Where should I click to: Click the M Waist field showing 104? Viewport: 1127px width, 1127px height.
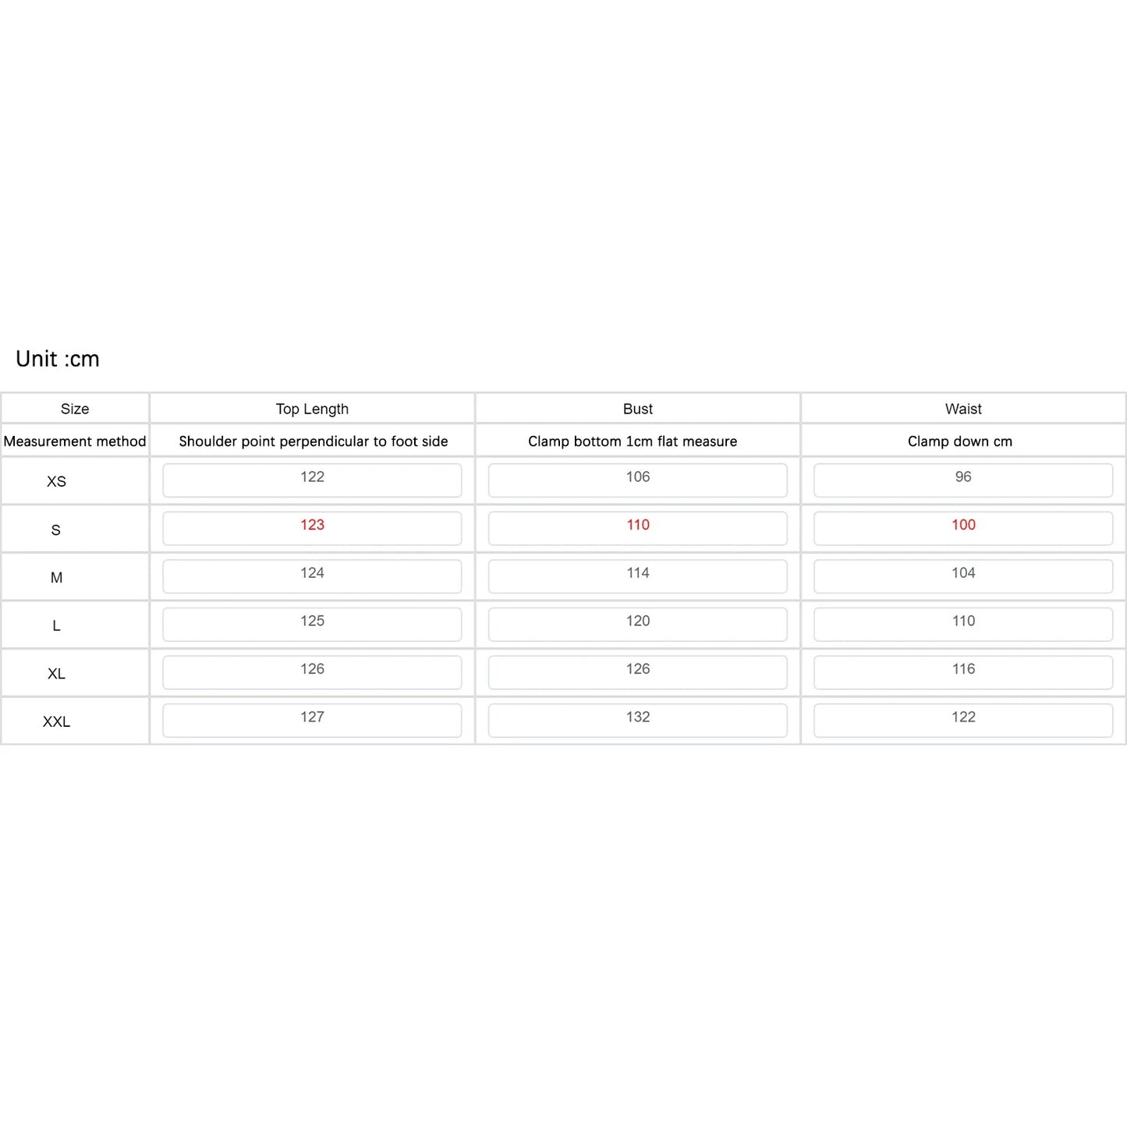tap(963, 576)
